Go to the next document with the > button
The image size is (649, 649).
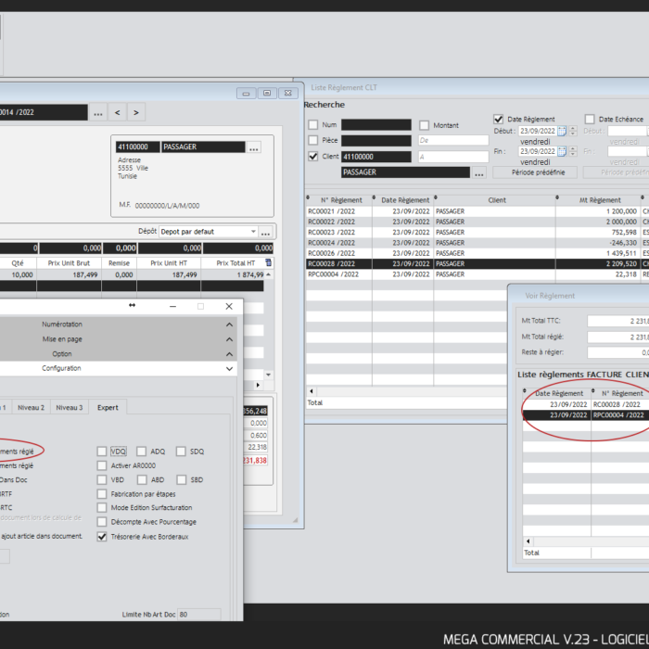[136, 112]
